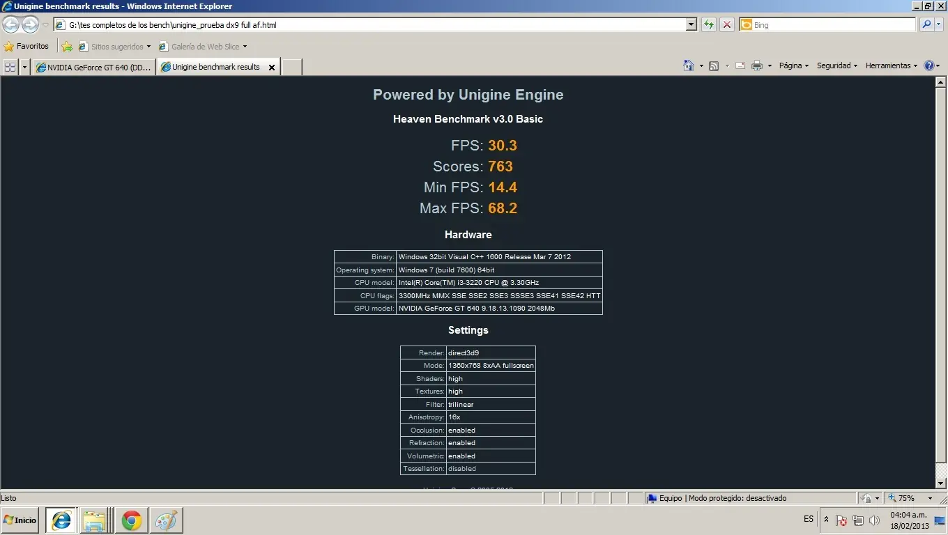Expand the print options arrow
The image size is (948, 535).
(x=770, y=66)
